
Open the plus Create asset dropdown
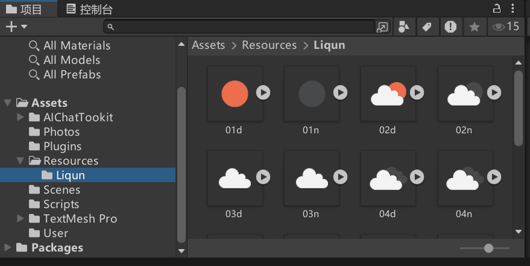pos(16,27)
